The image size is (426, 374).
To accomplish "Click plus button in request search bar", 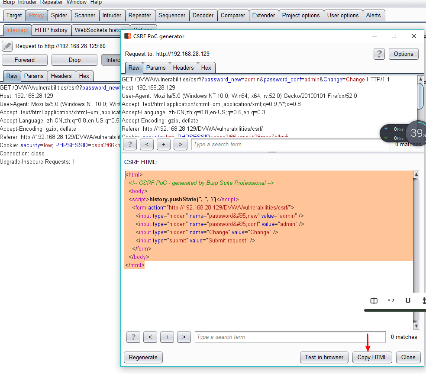I will pos(164,145).
